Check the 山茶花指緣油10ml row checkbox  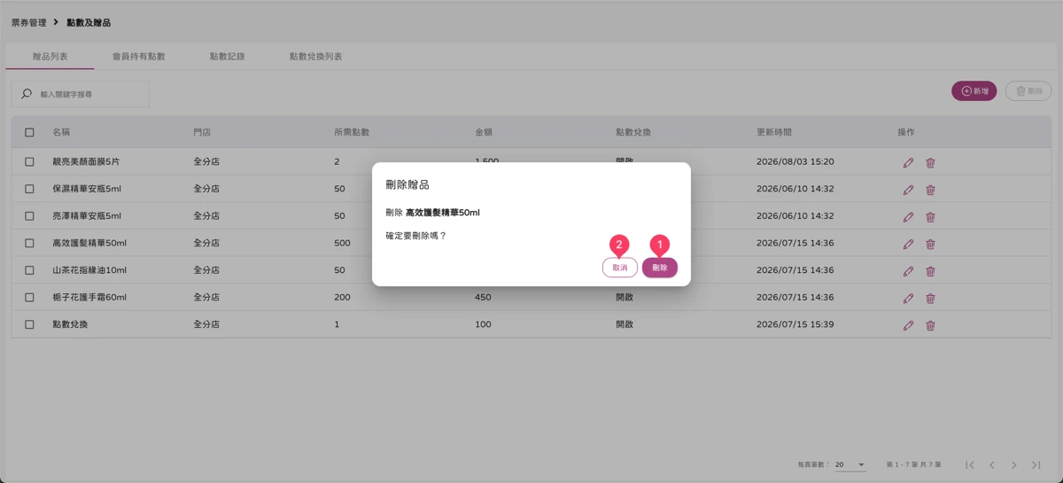(x=29, y=270)
